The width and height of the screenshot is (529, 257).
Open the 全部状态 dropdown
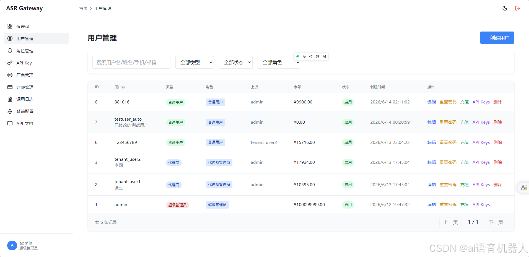236,62
